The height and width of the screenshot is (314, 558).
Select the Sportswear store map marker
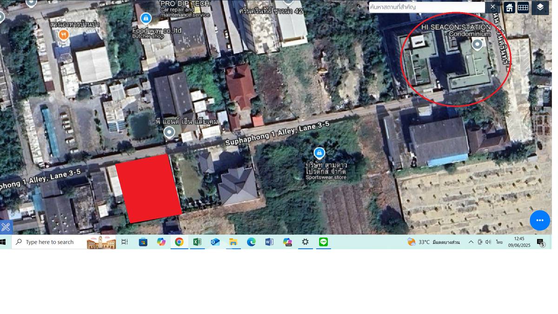pos(319,153)
